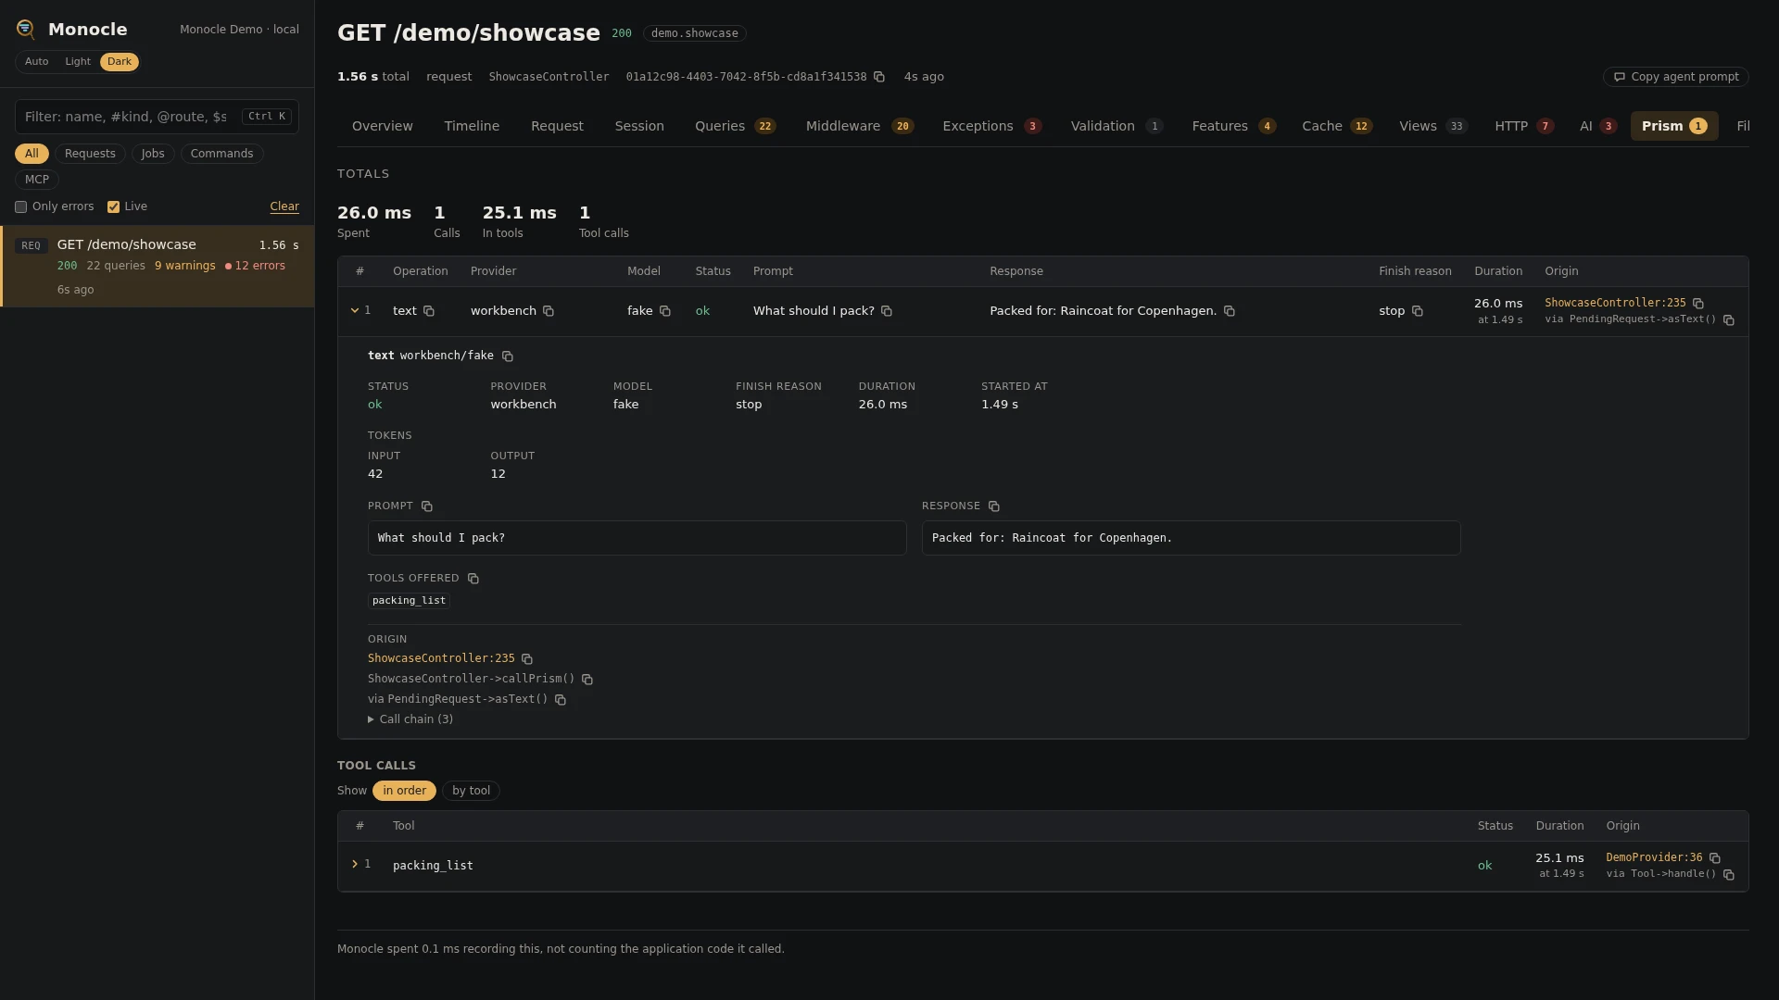This screenshot has width=1779, height=1000.
Task: Expand the Call chain (3) disclosure
Action: (410, 719)
